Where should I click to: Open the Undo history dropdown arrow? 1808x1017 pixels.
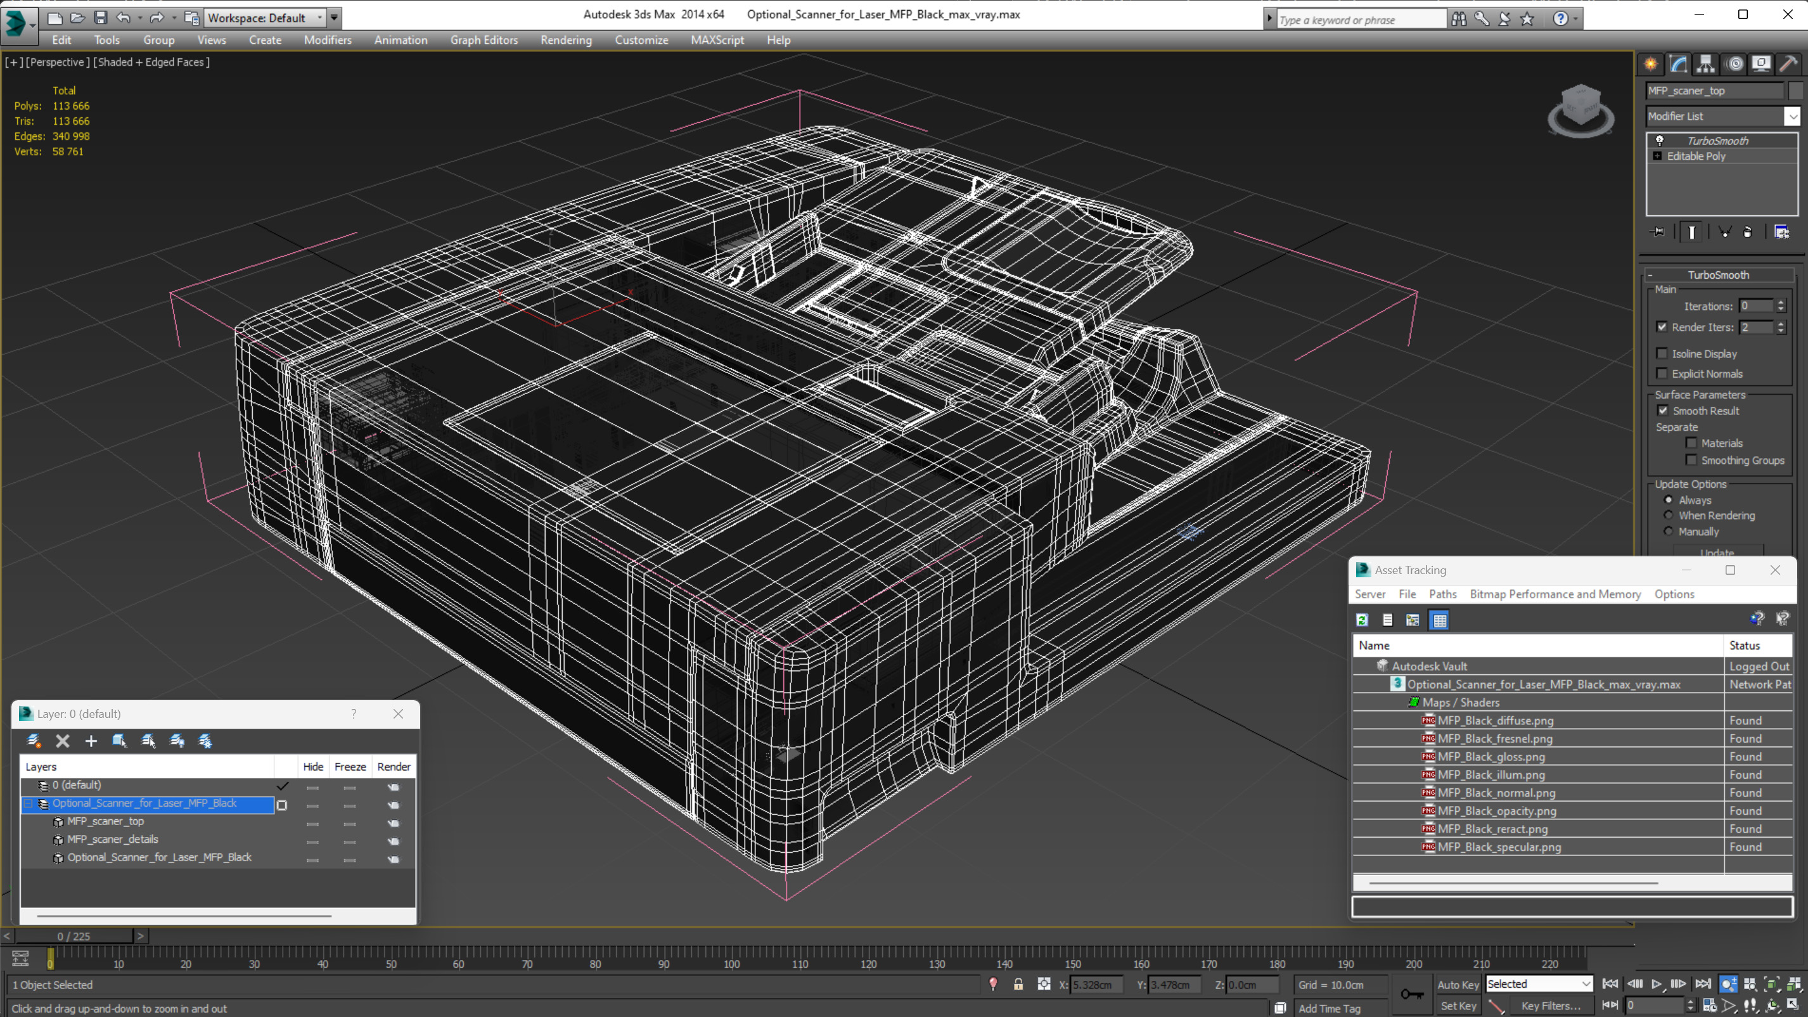click(x=139, y=18)
